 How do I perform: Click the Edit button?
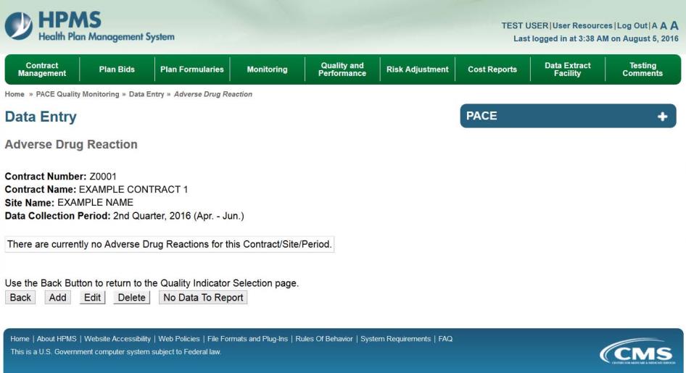[92, 298]
